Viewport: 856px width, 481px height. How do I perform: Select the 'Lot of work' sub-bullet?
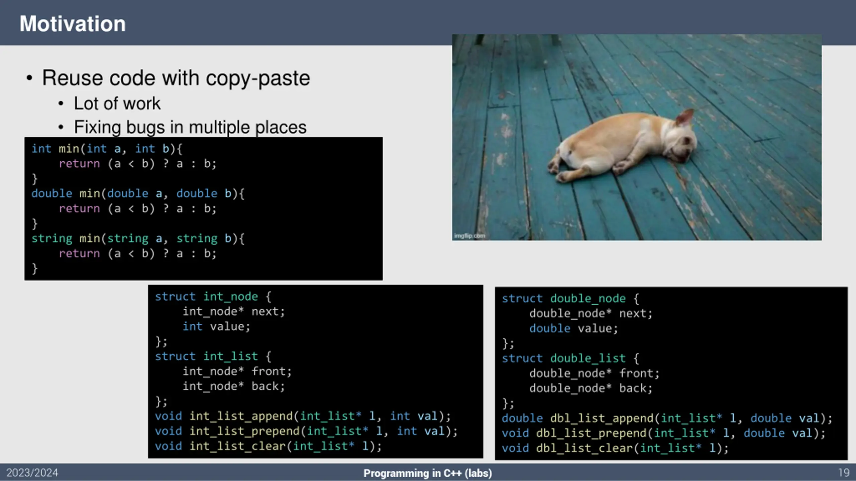[x=117, y=104]
